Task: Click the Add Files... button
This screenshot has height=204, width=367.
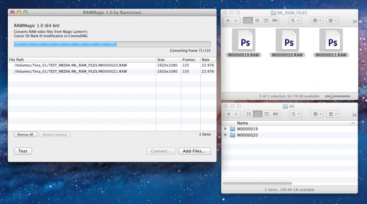Action: (194, 151)
